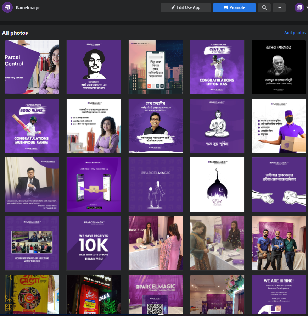
Task: Open the Congratulations Litton Das photo
Action: pyautogui.click(x=217, y=67)
